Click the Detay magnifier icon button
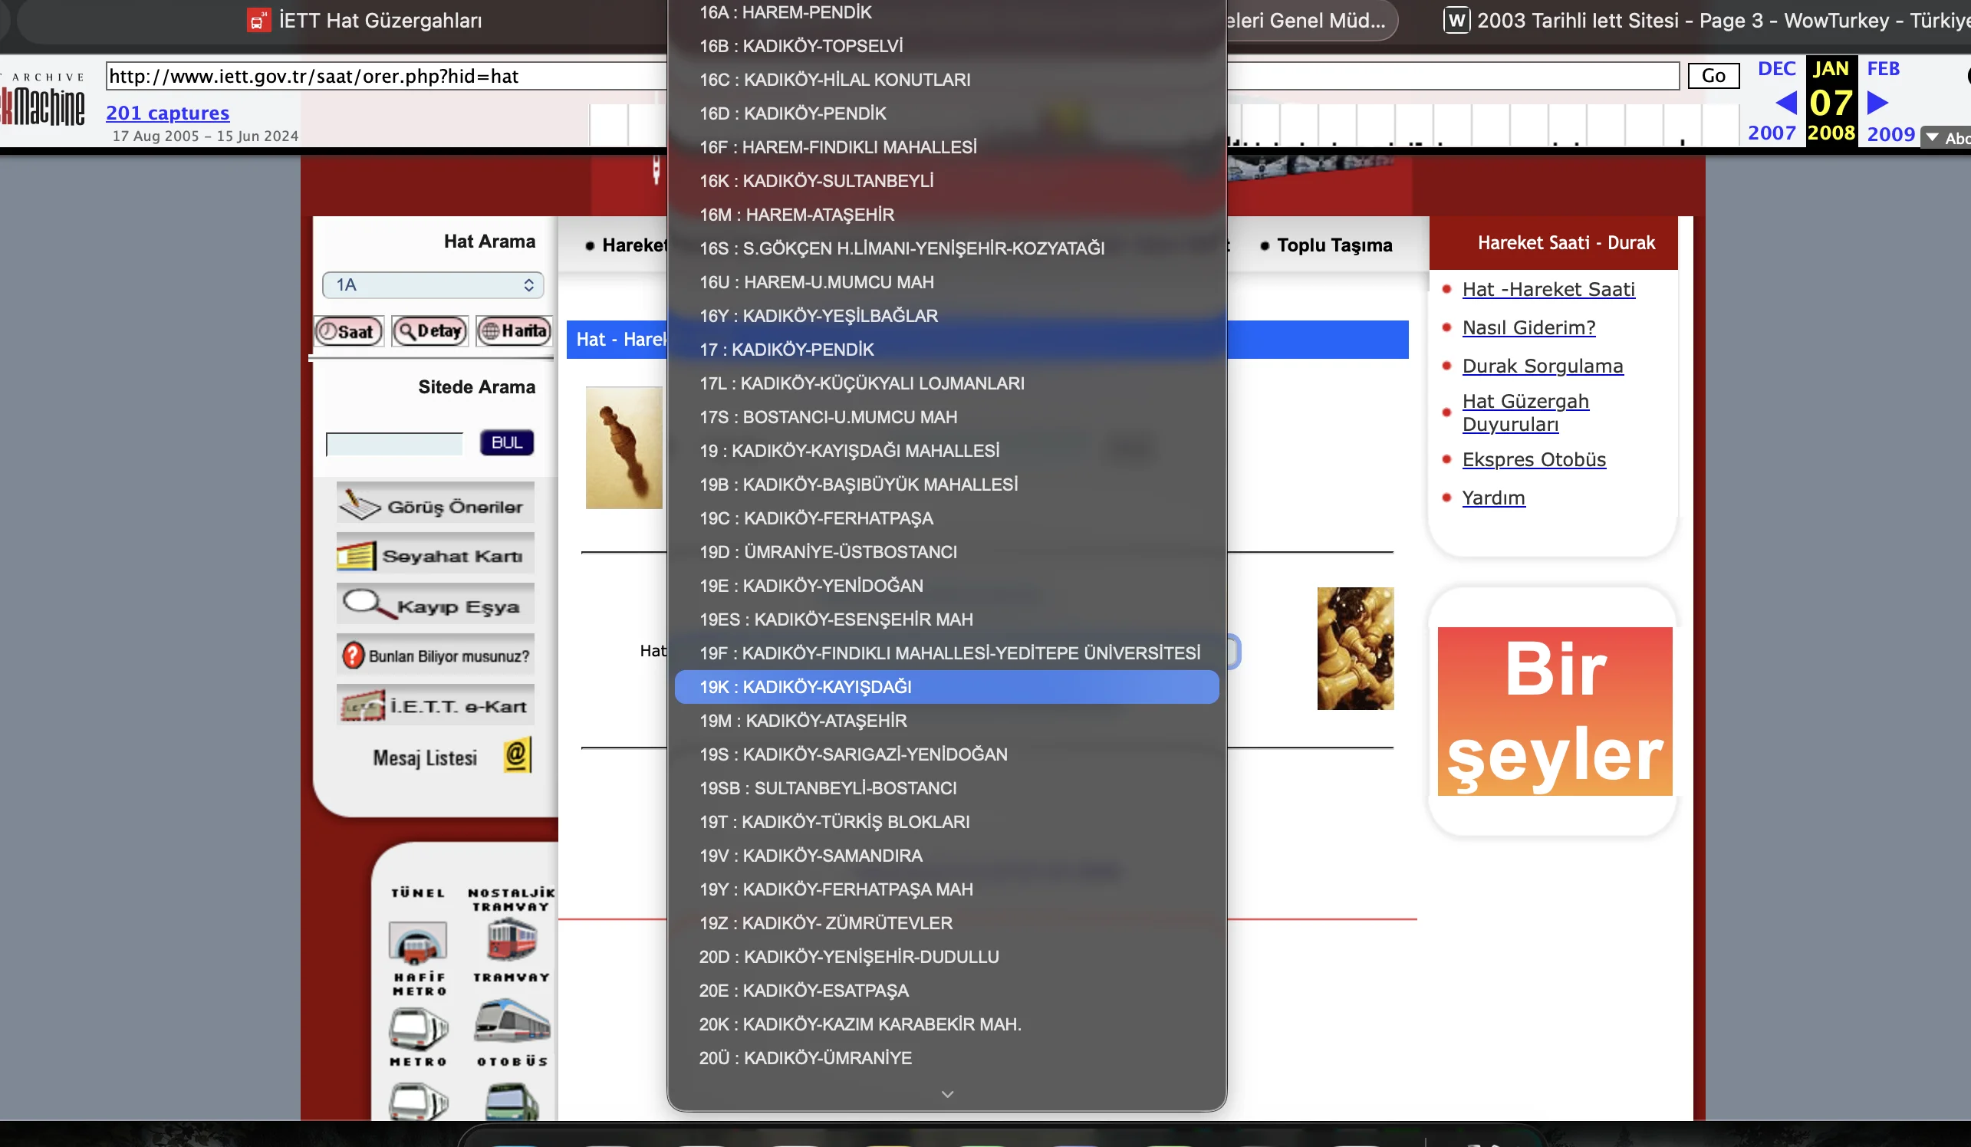The width and height of the screenshot is (1971, 1147). coord(429,331)
